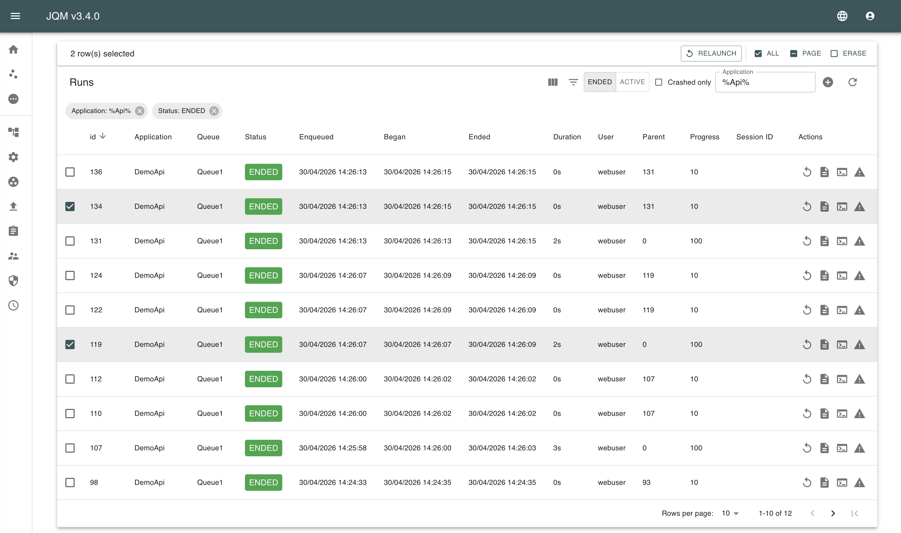Open the tree mappings sidebar icon
901x533 pixels.
[x=13, y=132]
